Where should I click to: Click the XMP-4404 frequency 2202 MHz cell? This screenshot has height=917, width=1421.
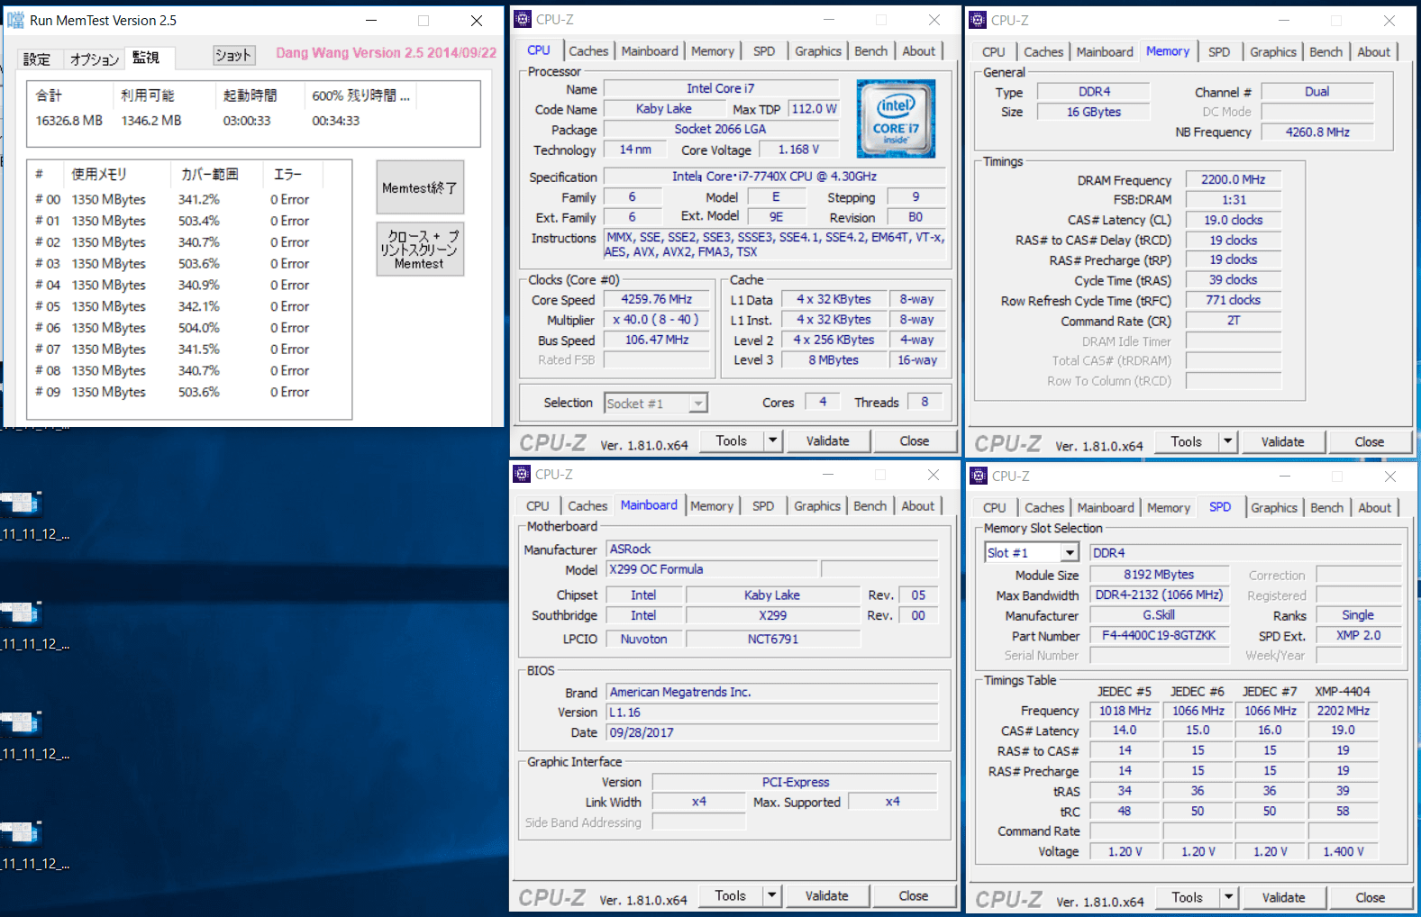pos(1343,711)
